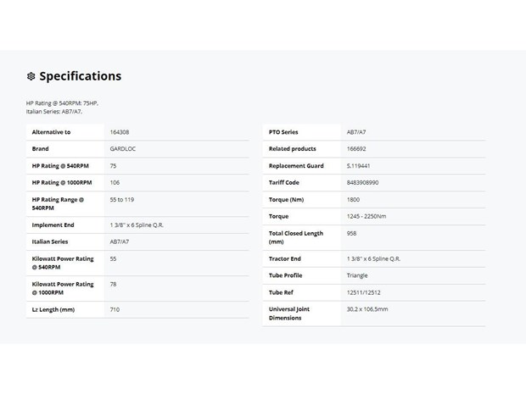Click the Lz length value 710
Image resolution: width=526 pixels, height=394 pixels.
115,309
